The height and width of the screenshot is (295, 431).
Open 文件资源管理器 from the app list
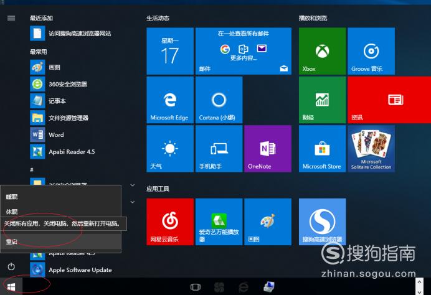[59, 118]
